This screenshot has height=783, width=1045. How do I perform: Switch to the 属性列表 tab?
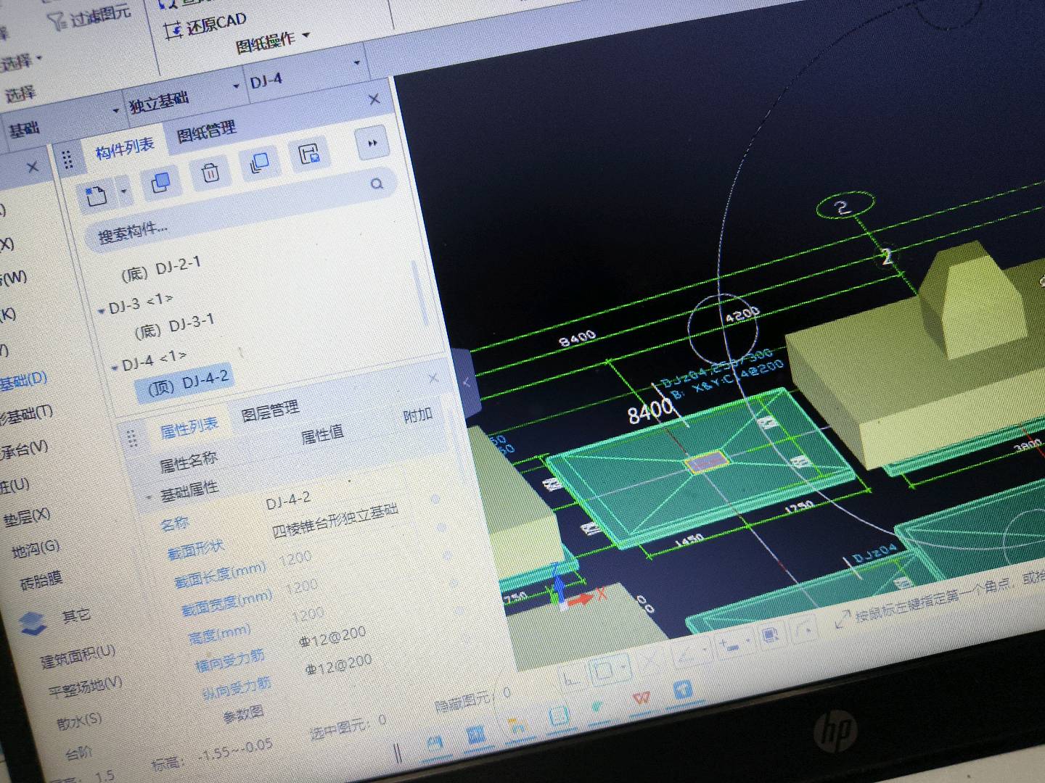[189, 428]
